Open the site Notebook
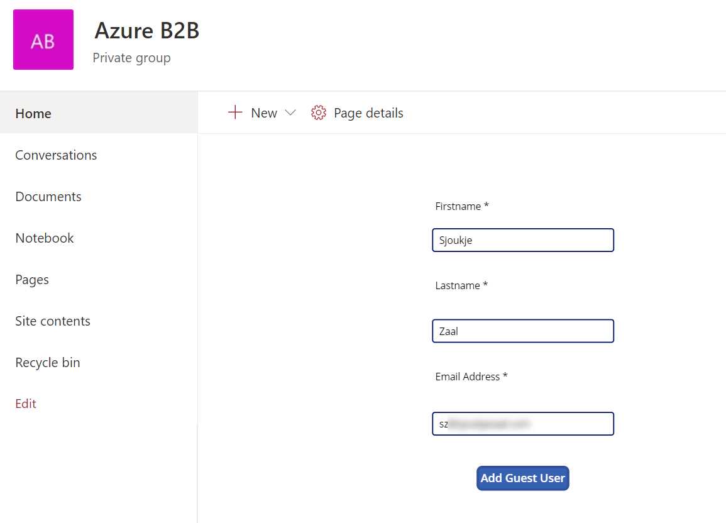726x523 pixels. click(44, 238)
